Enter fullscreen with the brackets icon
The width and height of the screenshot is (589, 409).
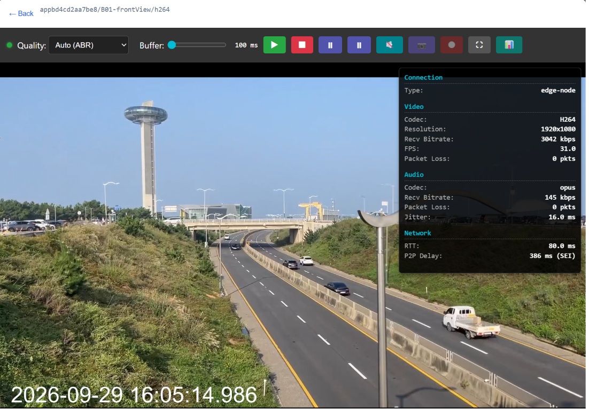tap(479, 45)
